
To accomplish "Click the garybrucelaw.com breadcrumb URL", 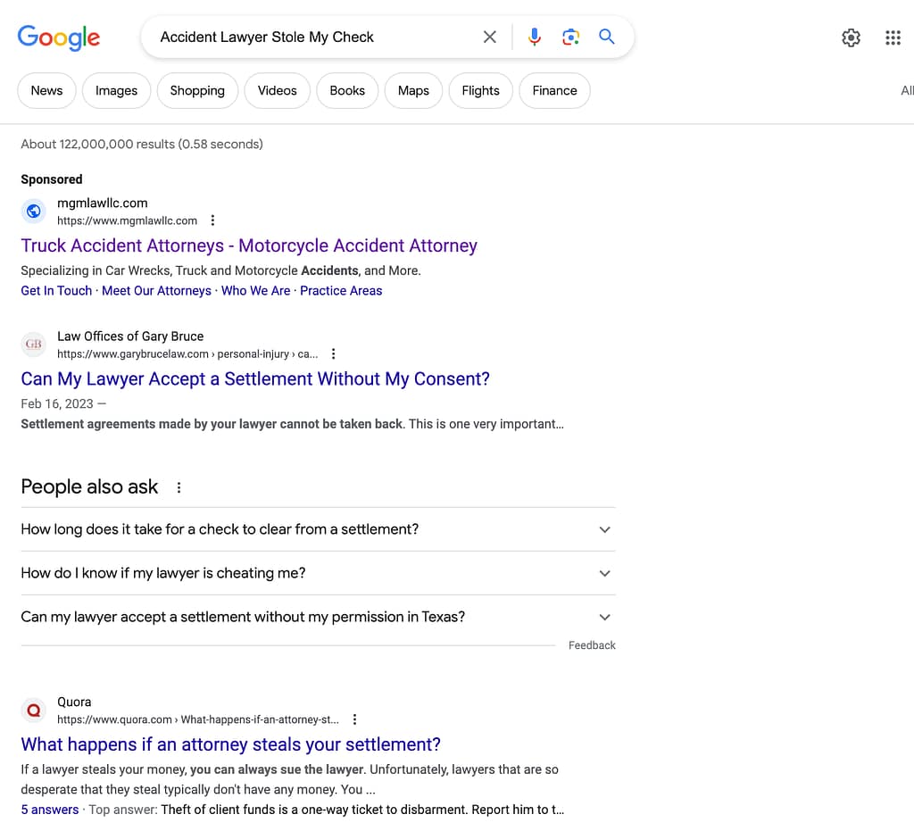I will click(x=187, y=353).
